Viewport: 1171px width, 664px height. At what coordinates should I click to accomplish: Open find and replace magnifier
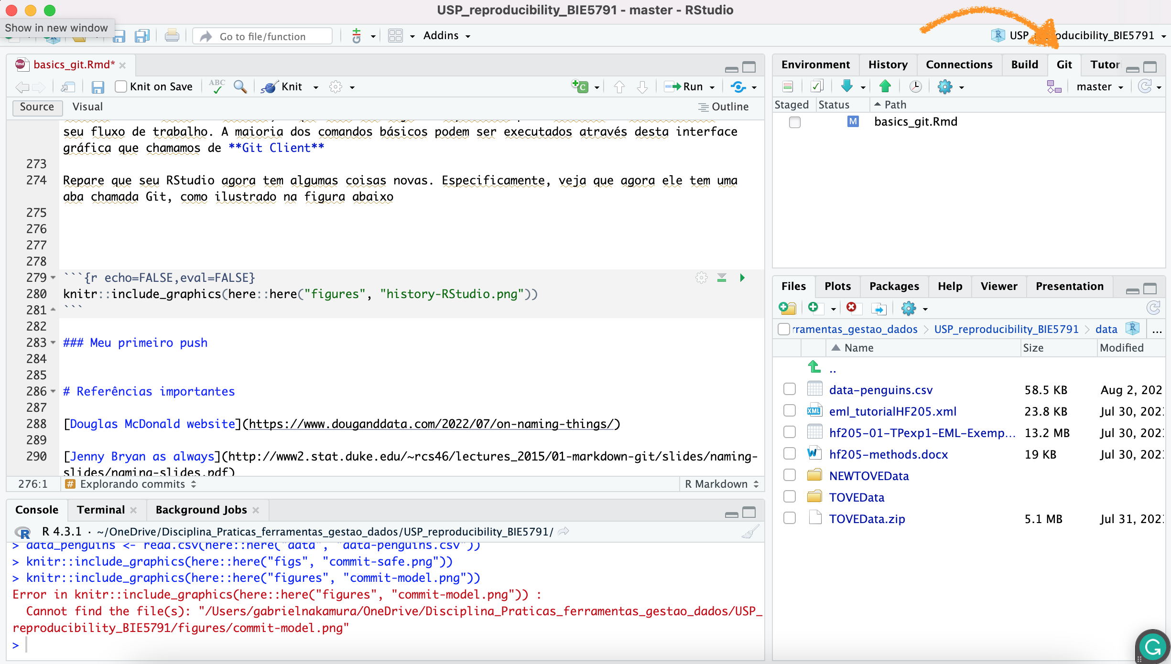pyautogui.click(x=240, y=87)
